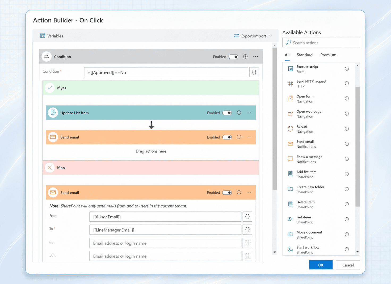Select the Start workflow action
The height and width of the screenshot is (284, 391).
point(319,250)
